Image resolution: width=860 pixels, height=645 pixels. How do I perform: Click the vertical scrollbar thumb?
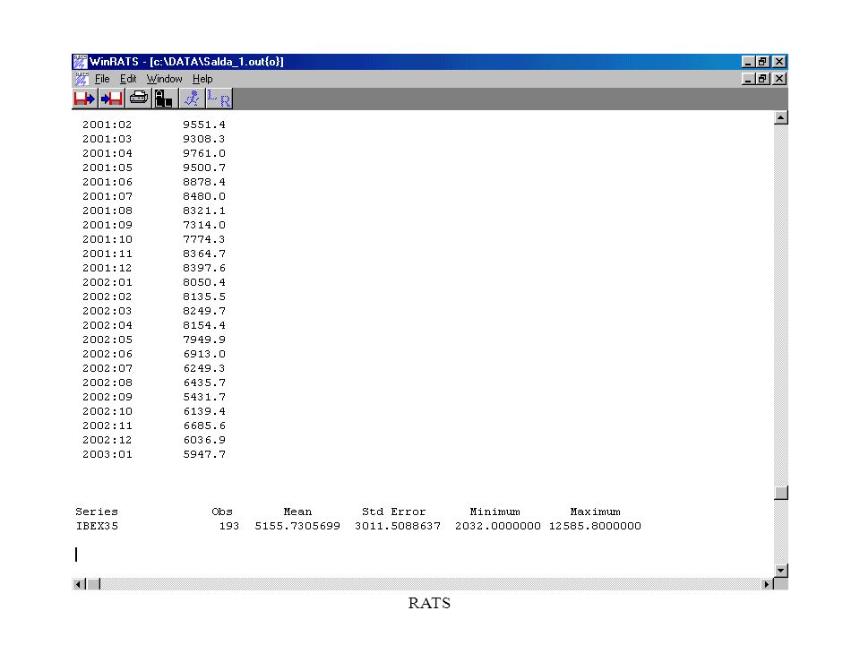pos(781,493)
